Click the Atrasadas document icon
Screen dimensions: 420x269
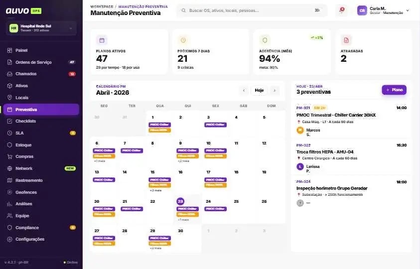click(x=346, y=40)
